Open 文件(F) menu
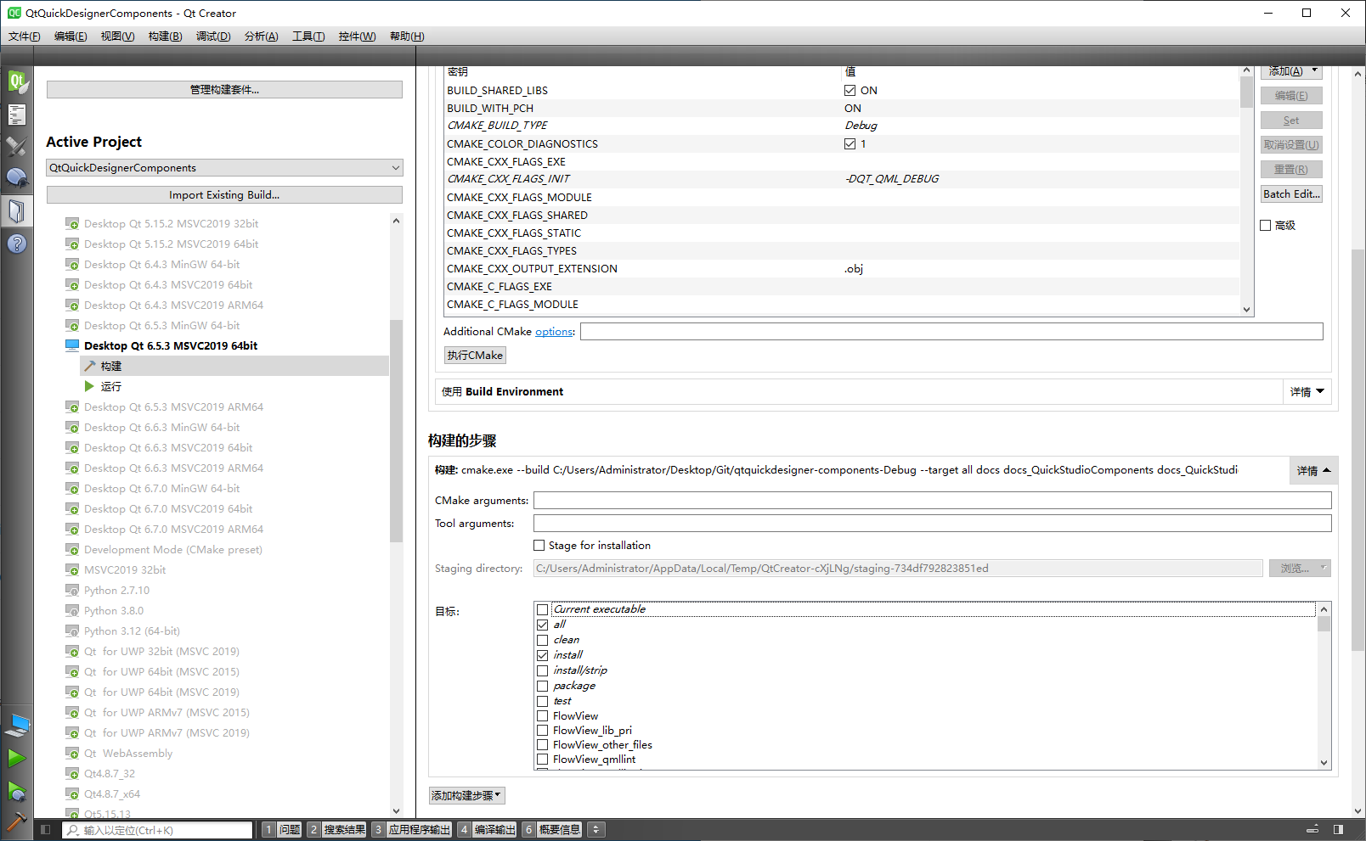The height and width of the screenshot is (841, 1366). click(24, 36)
